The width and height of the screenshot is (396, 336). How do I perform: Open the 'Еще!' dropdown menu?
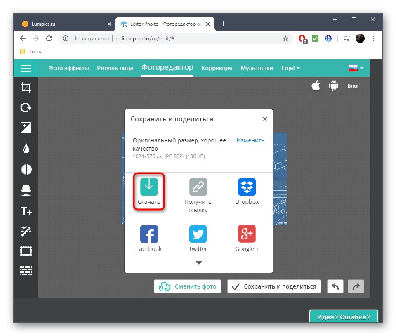point(290,68)
